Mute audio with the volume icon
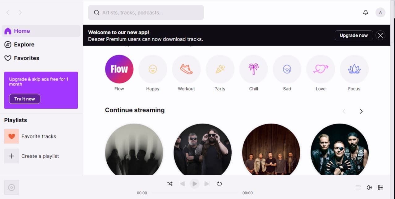The height and width of the screenshot is (199, 395). tap(369, 187)
